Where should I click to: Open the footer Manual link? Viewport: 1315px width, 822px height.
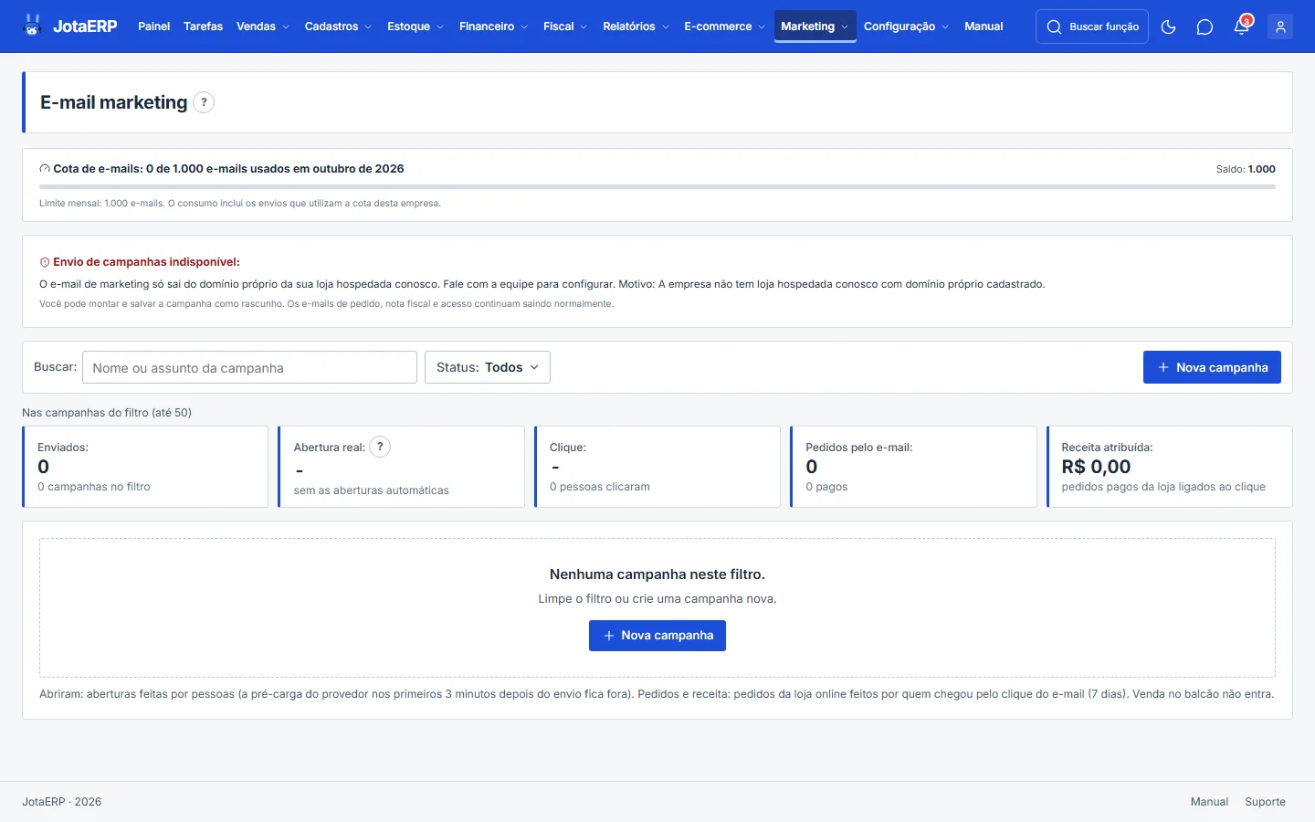pos(1209,802)
